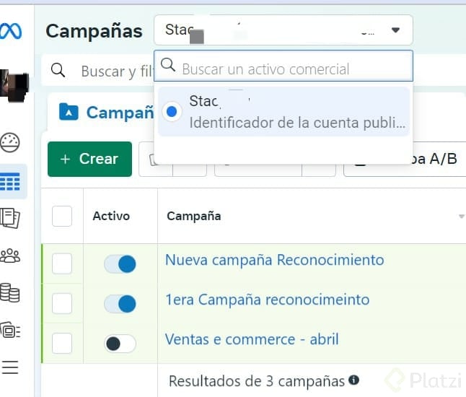Viewport: 466px width, 397px height.
Task: Click the Buscar un activo comercial field
Action: click(289, 69)
